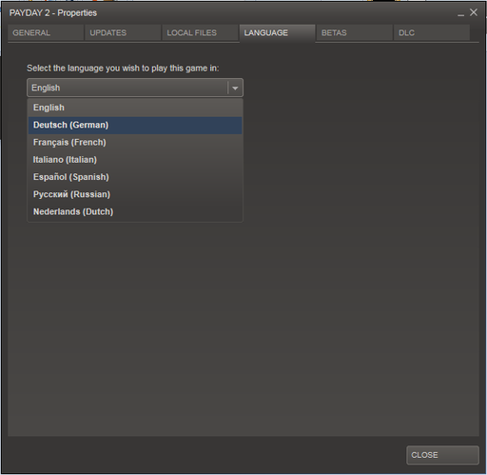Click the CLOSE button at the bottom
This screenshot has width=487, height=475.
pyautogui.click(x=442, y=455)
